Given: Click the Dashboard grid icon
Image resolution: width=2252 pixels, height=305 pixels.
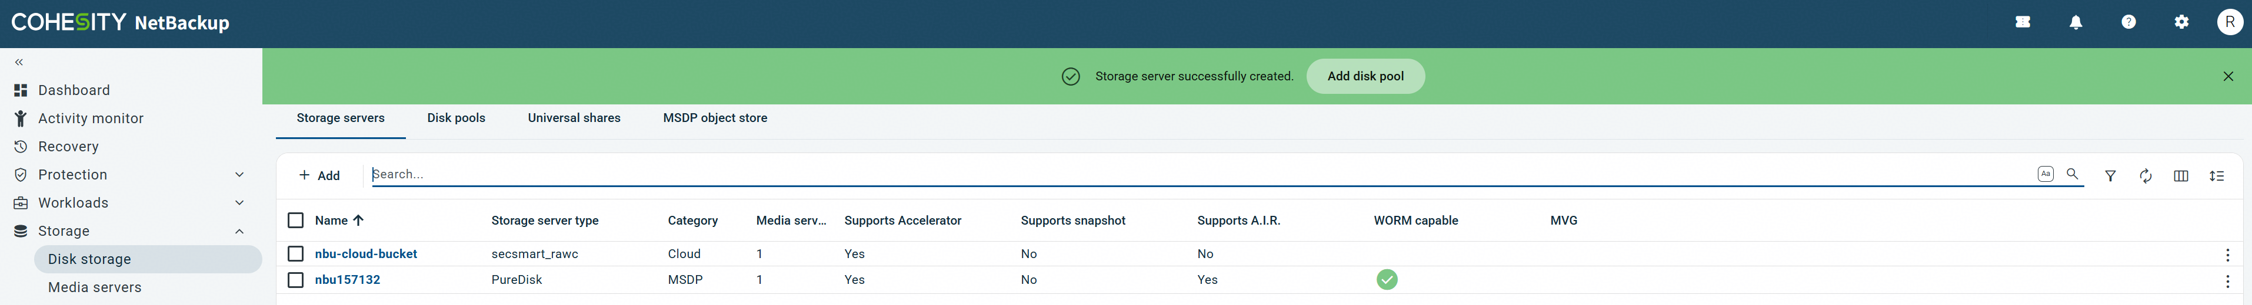Looking at the screenshot, I should [x=21, y=91].
